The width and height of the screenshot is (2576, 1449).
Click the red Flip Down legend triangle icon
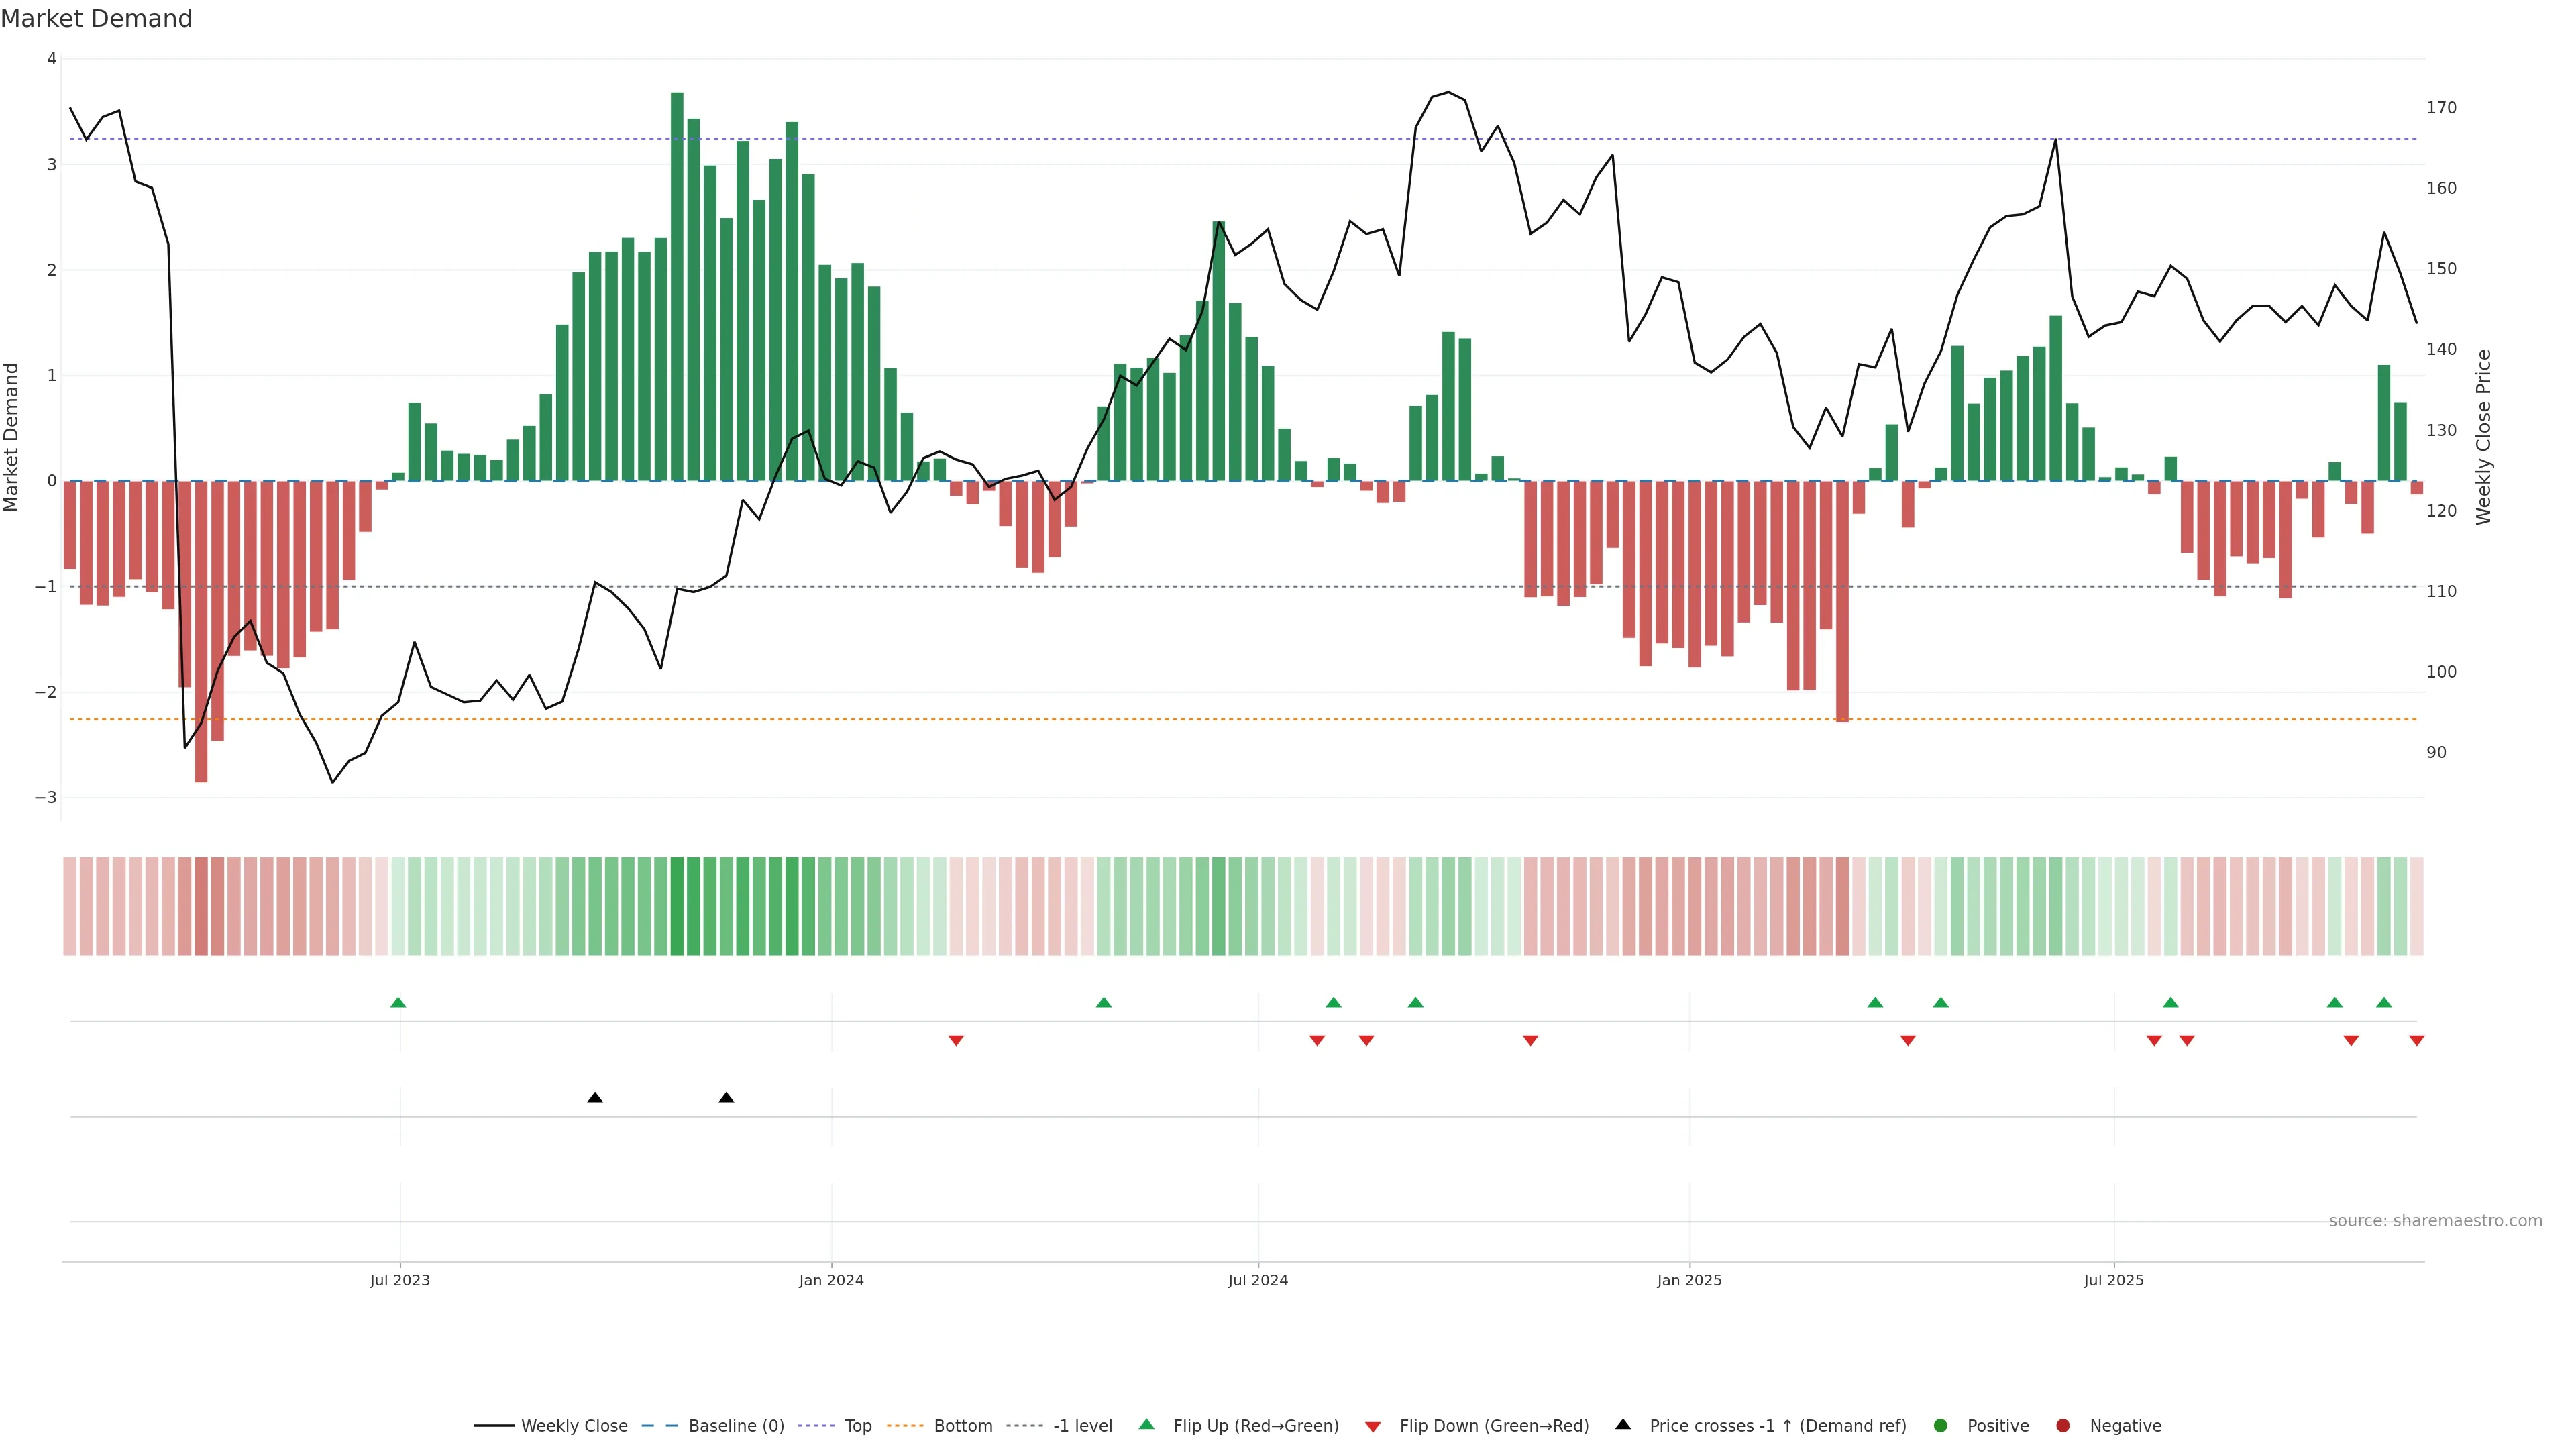click(1373, 1427)
